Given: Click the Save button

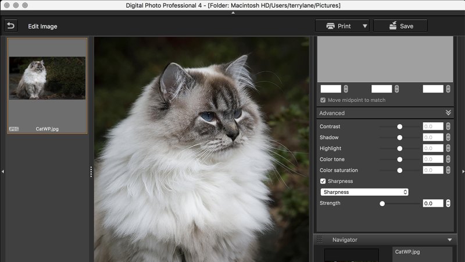Looking at the screenshot, I should [x=400, y=26].
